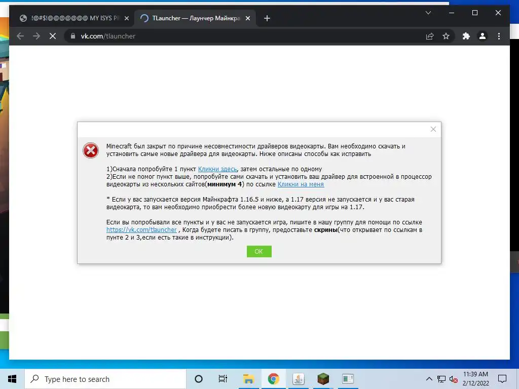The height and width of the screenshot is (389, 519).
Task: Stop loading the page
Action: [53, 36]
